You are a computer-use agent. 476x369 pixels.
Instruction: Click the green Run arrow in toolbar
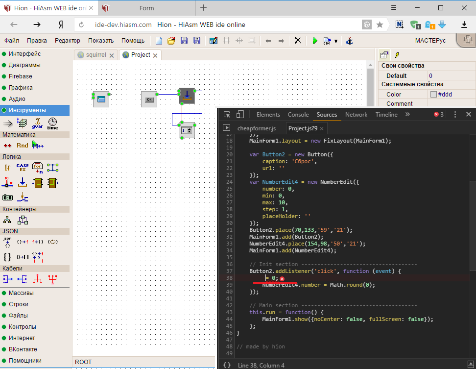(315, 40)
